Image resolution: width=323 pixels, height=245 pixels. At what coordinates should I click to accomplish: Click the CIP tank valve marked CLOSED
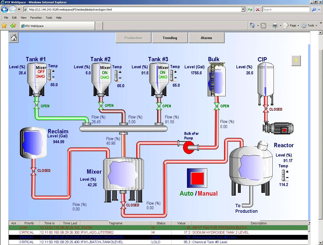pos(265,110)
